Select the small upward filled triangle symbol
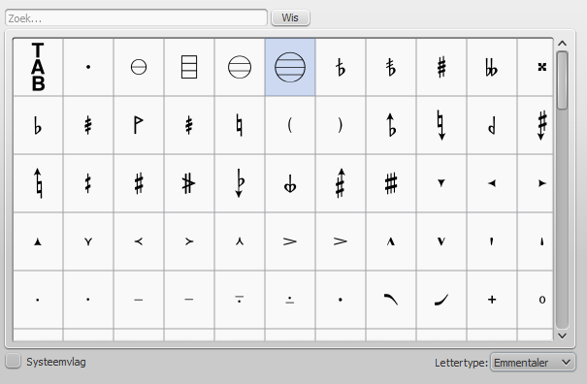Viewport: 587px width, 384px height. [38, 241]
